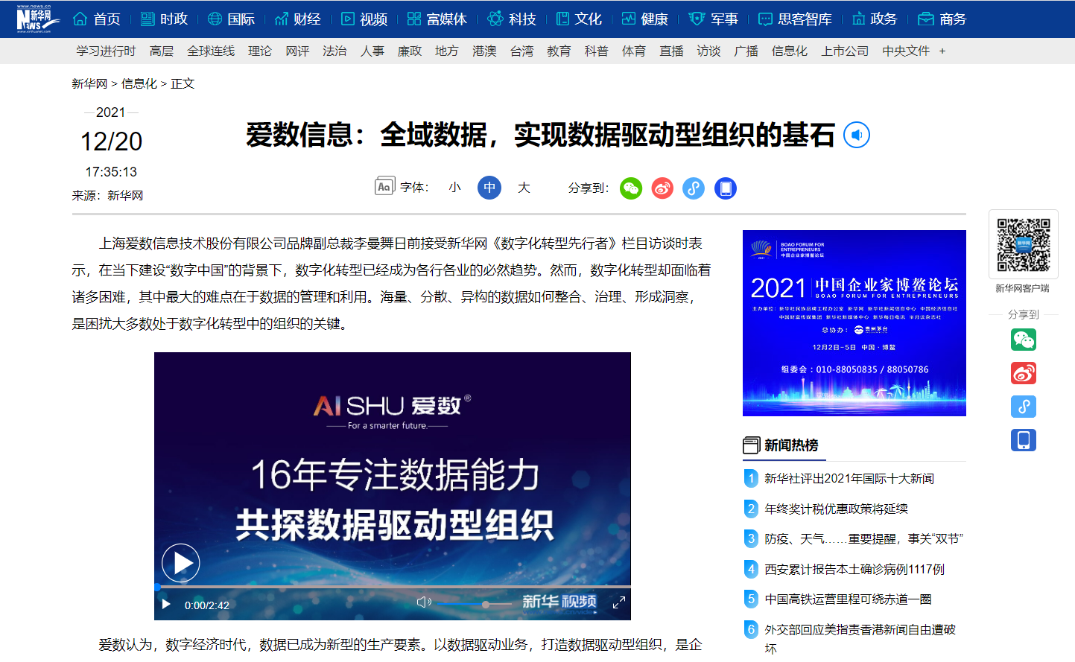
Task: Open 网评 sub-channel
Action: coord(297,51)
